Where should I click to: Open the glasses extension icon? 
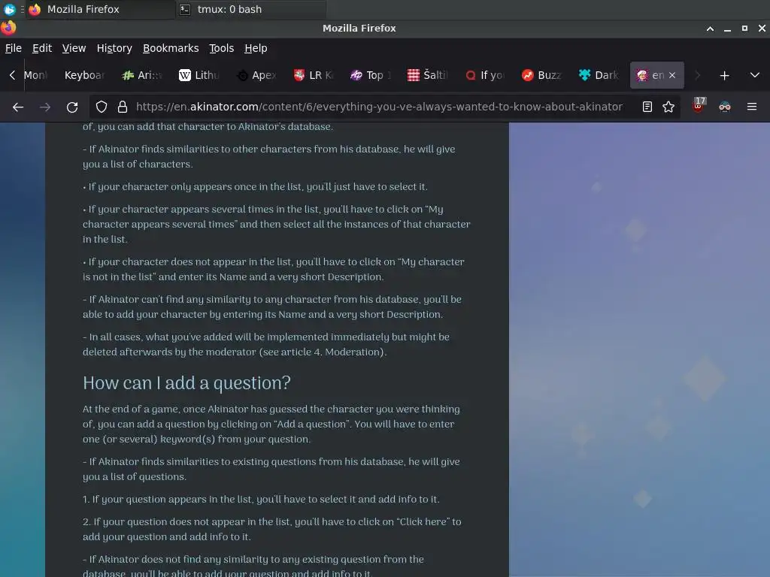click(725, 107)
